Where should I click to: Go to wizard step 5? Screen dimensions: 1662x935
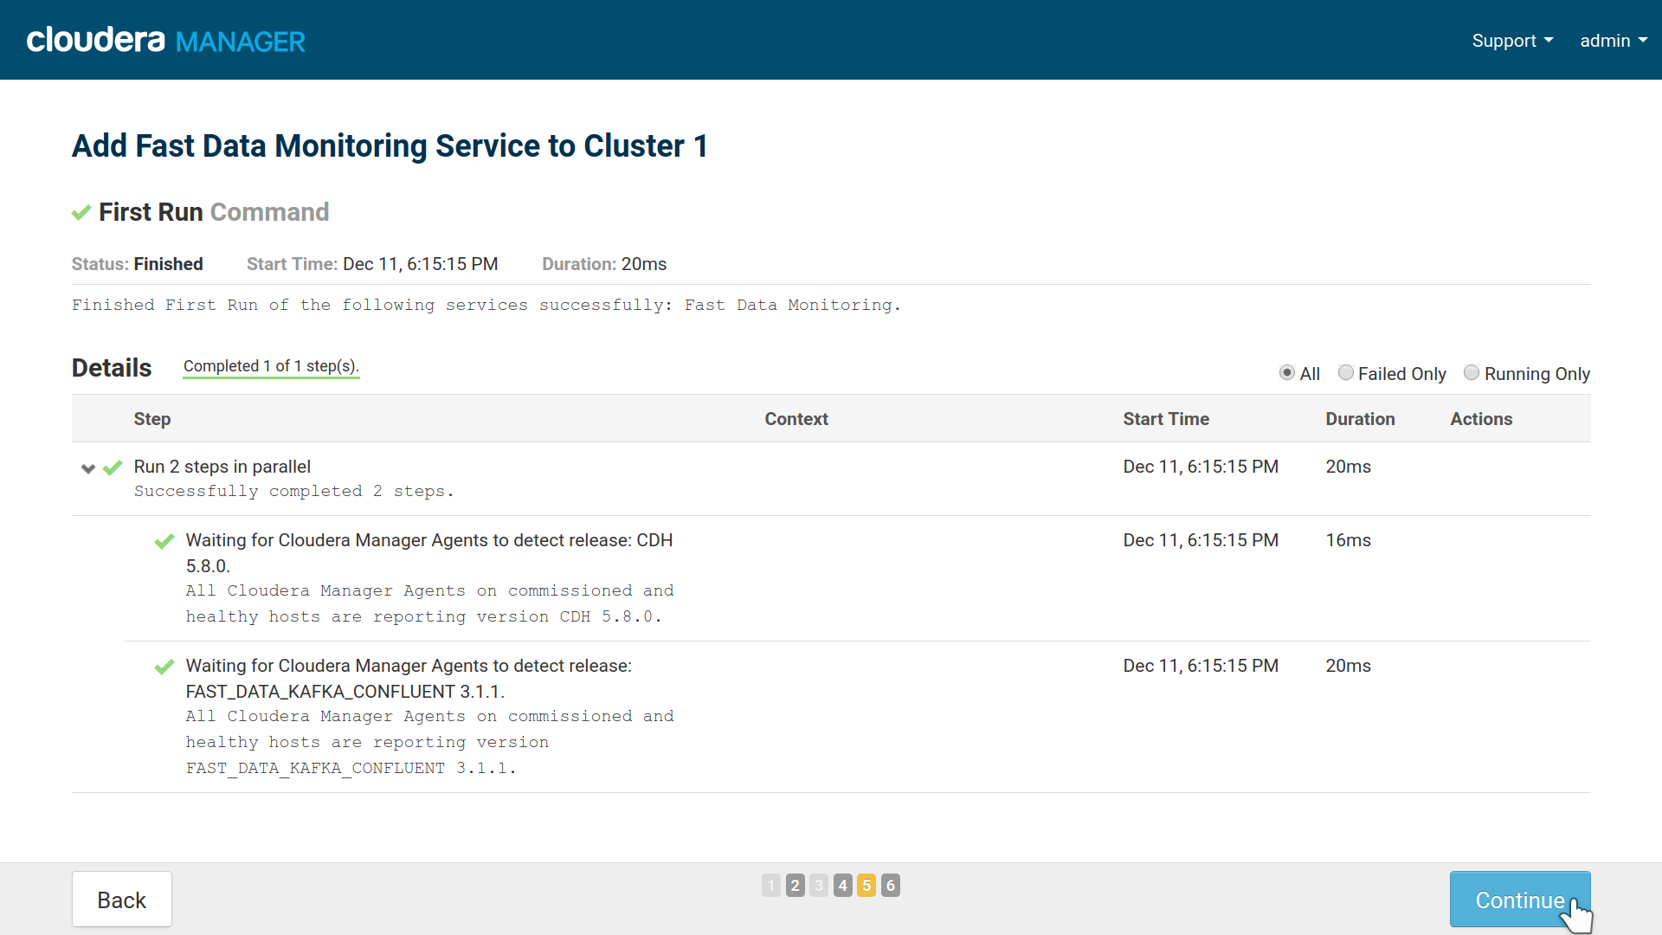click(866, 885)
